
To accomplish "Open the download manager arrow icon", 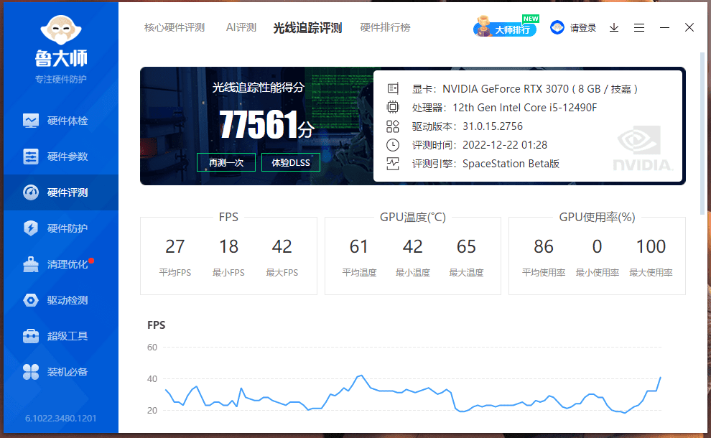I will click(614, 28).
